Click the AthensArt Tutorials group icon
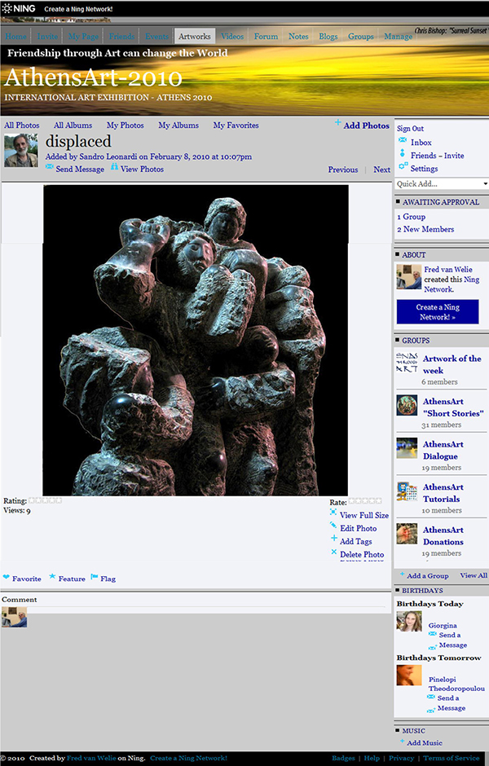This screenshot has width=489, height=766. click(407, 491)
